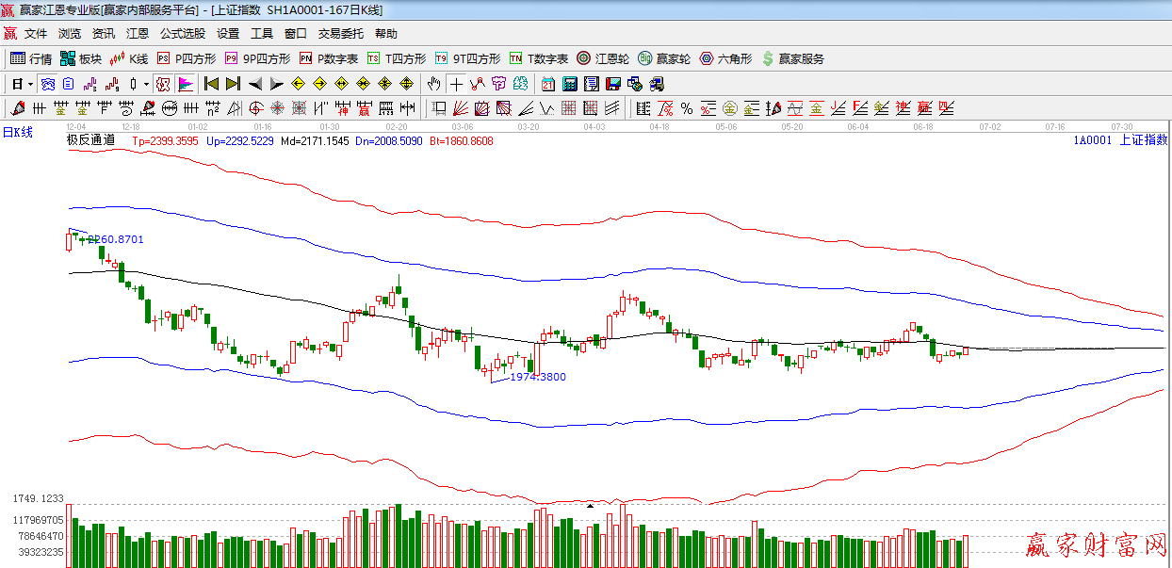Open the 交易委托 menu
The width and height of the screenshot is (1172, 568).
pos(340,33)
